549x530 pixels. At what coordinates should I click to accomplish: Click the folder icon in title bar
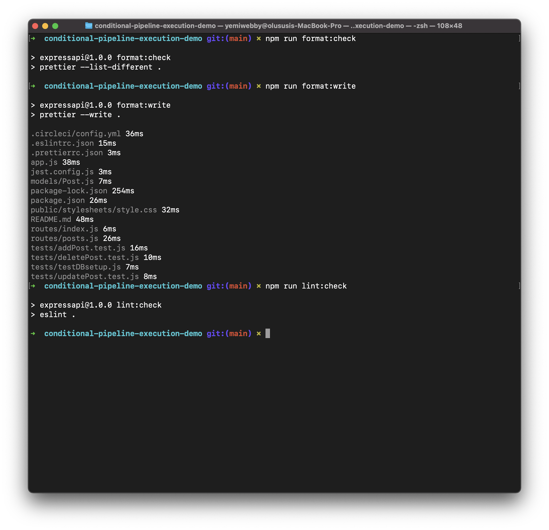point(89,26)
